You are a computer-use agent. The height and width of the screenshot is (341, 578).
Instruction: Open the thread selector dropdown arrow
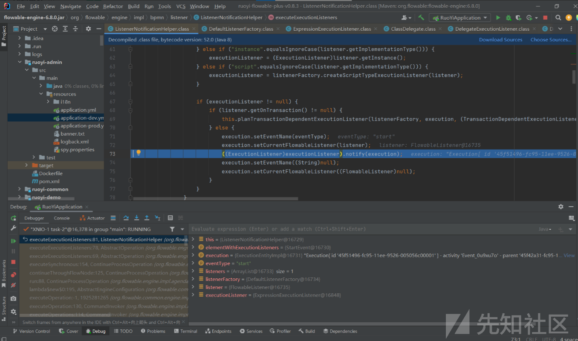click(182, 229)
